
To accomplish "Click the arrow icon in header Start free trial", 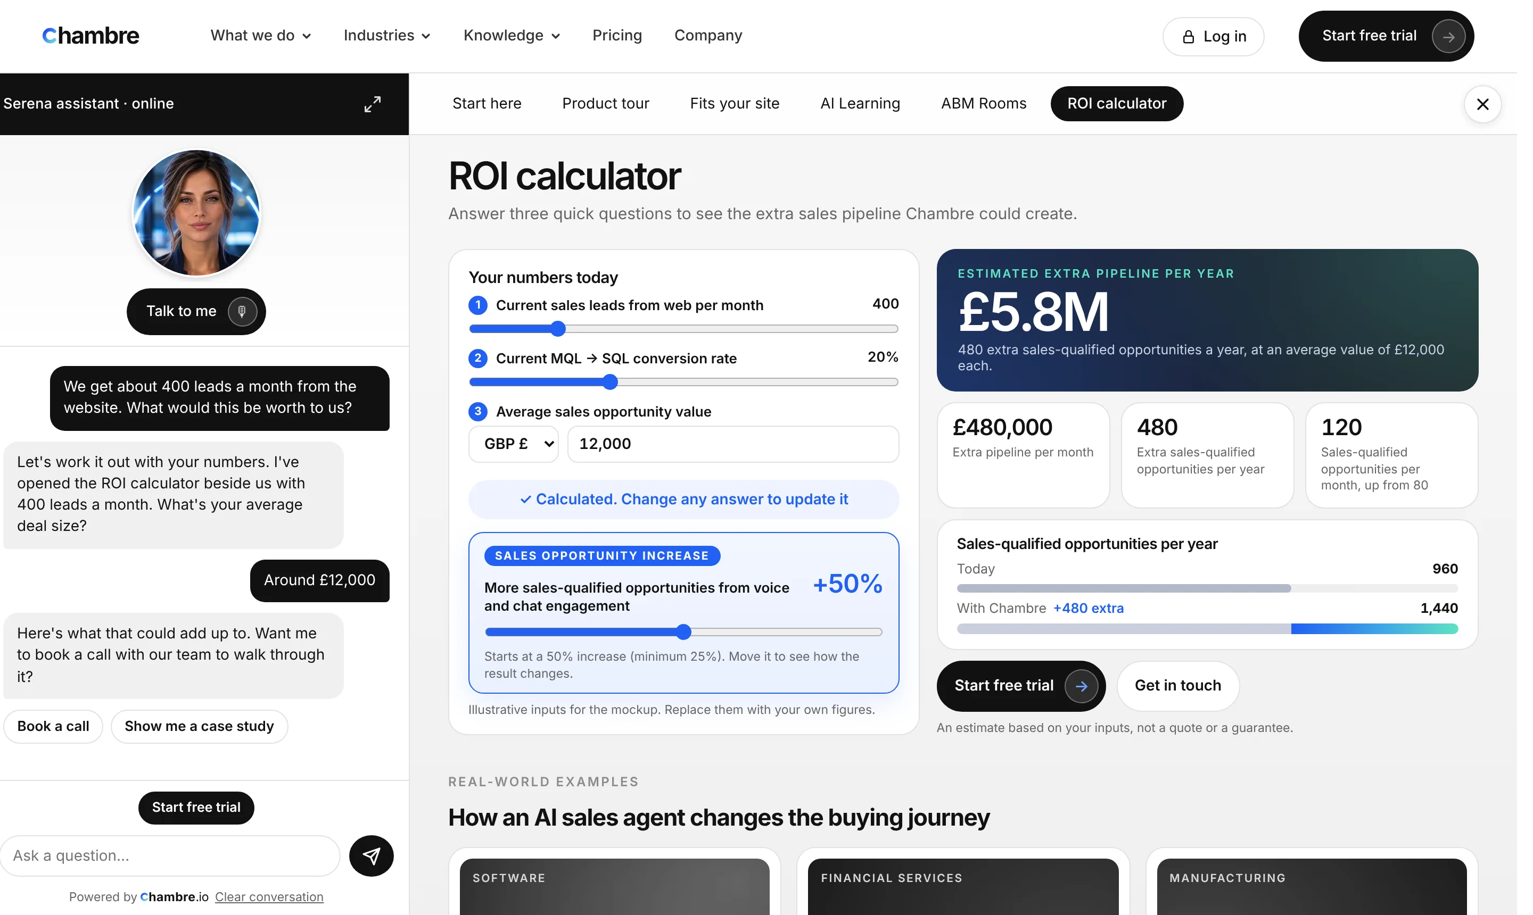I will (1447, 36).
